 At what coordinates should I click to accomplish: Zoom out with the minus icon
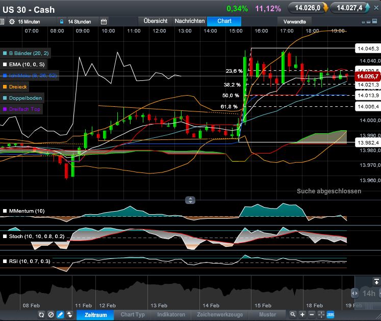tap(312, 314)
